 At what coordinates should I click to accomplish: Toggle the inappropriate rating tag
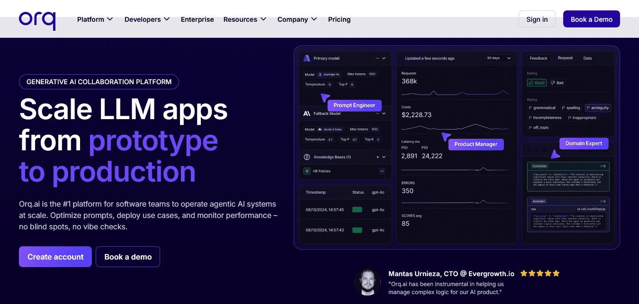pos(582,118)
